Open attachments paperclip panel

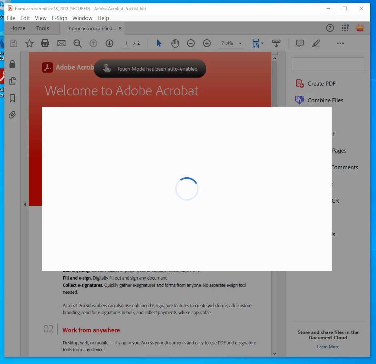coord(12,115)
